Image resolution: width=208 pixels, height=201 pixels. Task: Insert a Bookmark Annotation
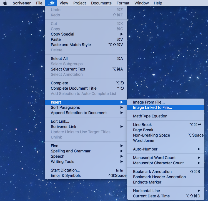point(166,172)
